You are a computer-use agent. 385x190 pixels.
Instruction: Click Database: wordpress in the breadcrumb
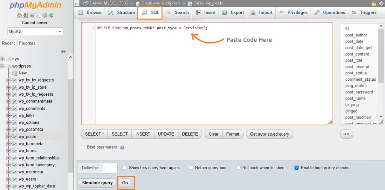point(161,3)
